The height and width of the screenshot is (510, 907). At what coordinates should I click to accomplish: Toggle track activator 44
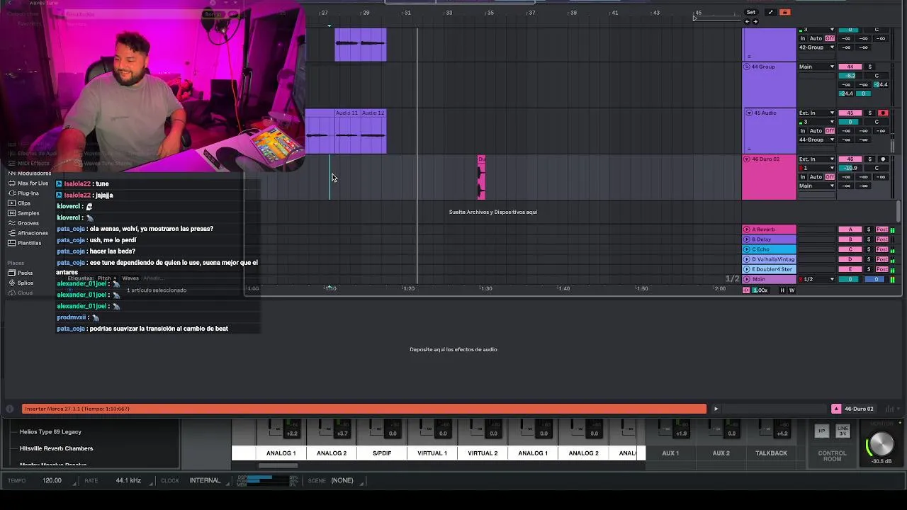point(850,67)
